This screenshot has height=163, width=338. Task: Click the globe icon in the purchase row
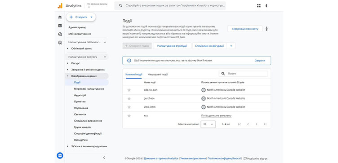[x=203, y=98]
